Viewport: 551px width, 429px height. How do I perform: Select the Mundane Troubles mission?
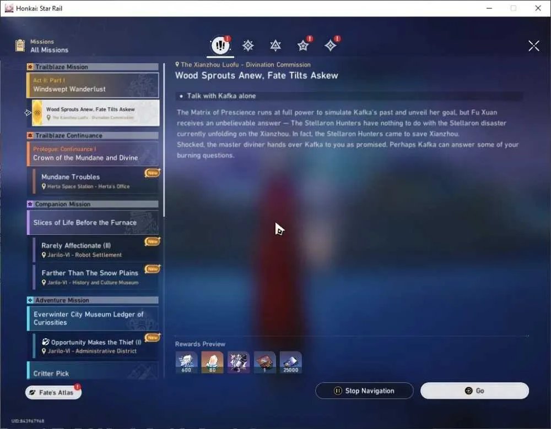click(x=95, y=181)
